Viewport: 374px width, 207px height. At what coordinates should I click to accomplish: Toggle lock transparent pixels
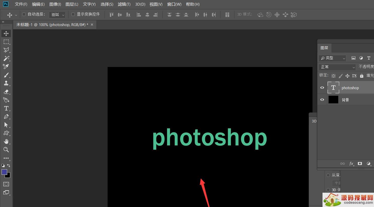(334, 76)
